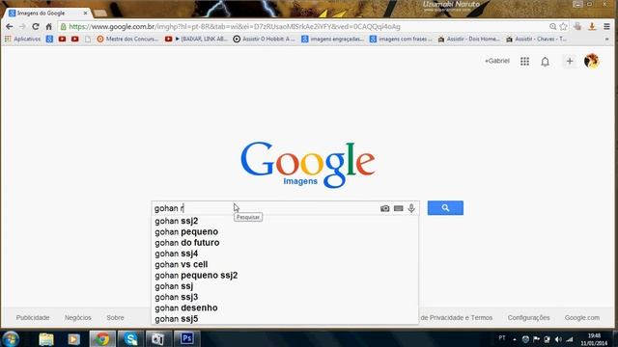Click the orange download arrow extension icon
This screenshot has width=618, height=347.
592,26
